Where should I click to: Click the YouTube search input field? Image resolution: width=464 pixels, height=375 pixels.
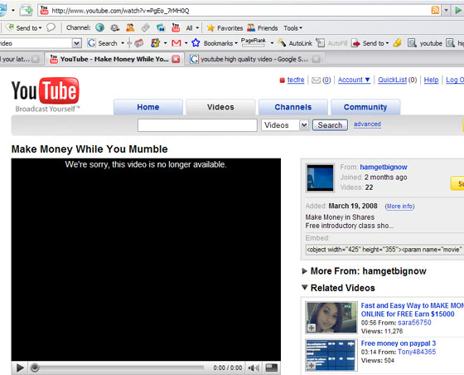pyautogui.click(x=197, y=125)
